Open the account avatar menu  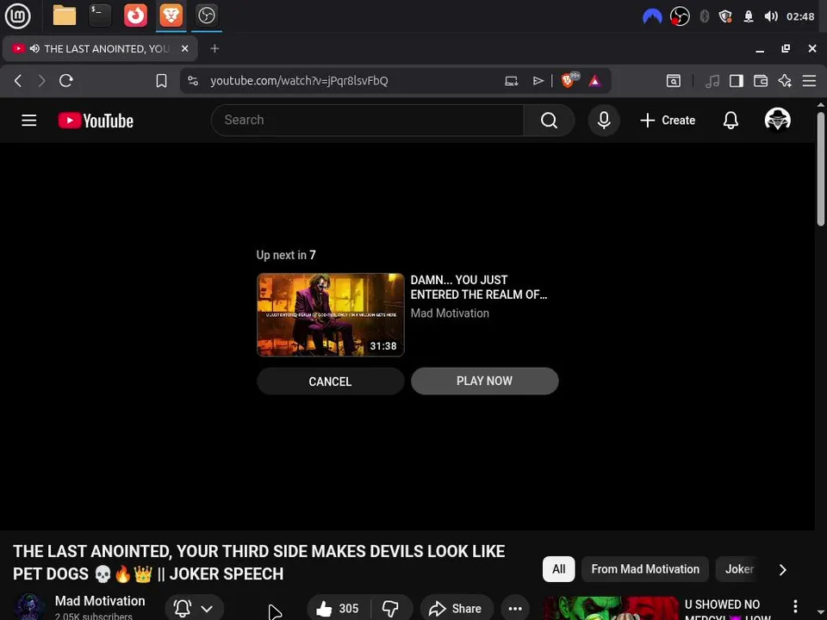pyautogui.click(x=777, y=120)
